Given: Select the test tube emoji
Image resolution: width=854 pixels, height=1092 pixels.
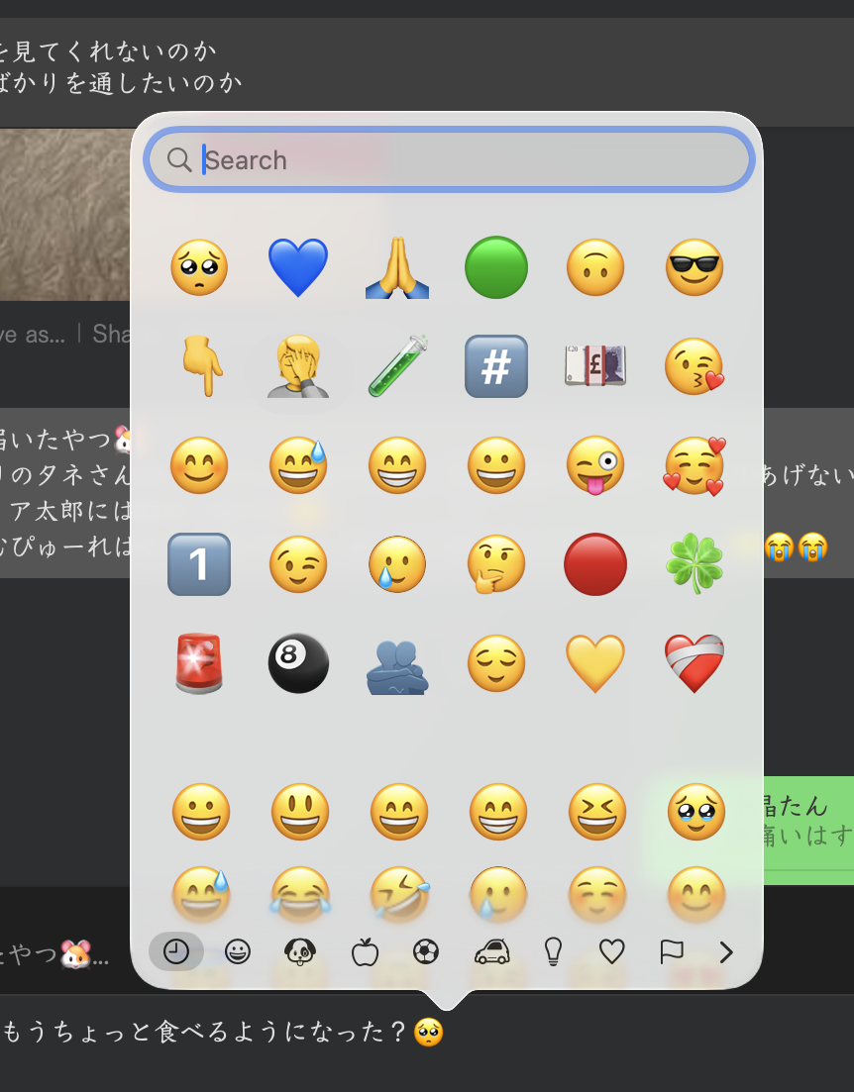Looking at the screenshot, I should click(397, 366).
